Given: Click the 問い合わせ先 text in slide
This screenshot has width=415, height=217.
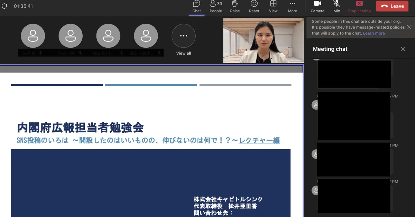Looking at the screenshot, I should 213,213.
